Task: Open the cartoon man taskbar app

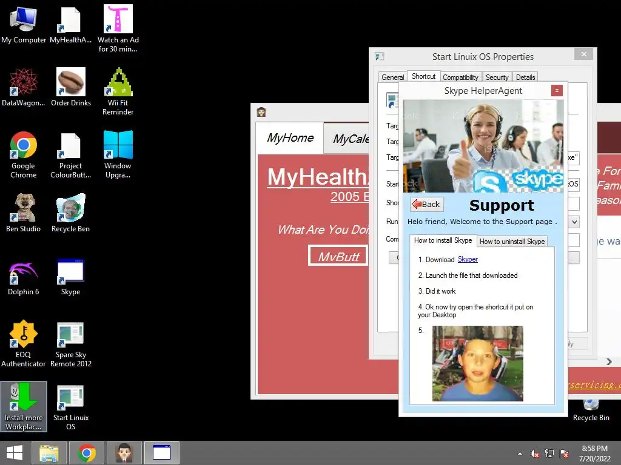Action: tap(124, 453)
